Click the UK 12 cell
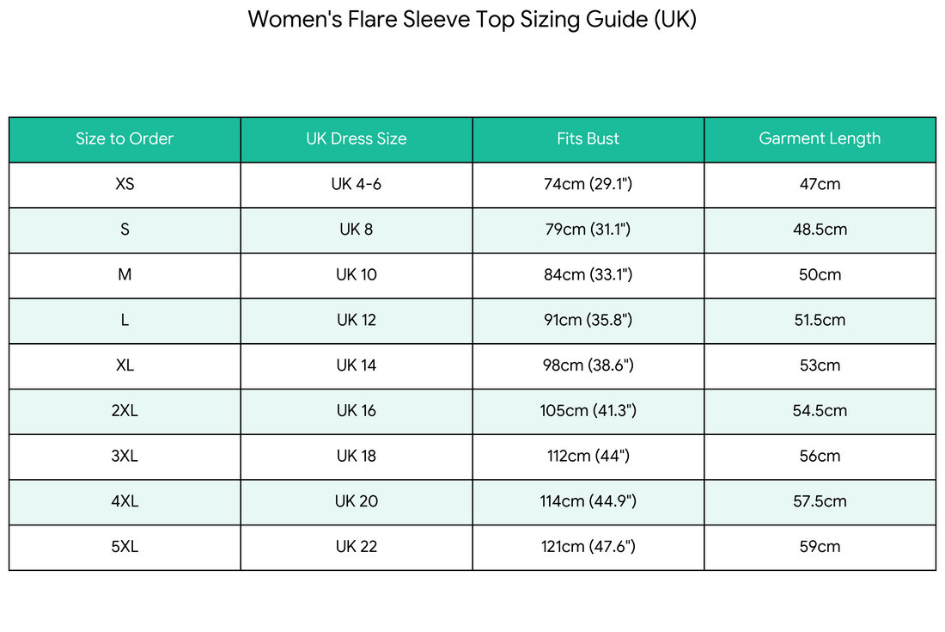The image size is (945, 632). (357, 320)
